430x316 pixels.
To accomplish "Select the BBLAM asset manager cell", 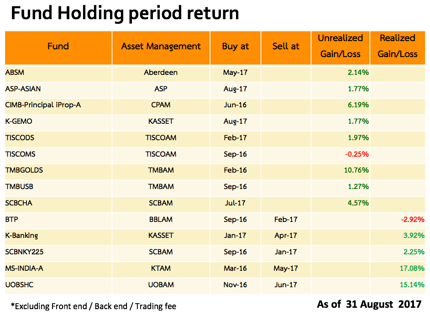I will click(x=161, y=220).
